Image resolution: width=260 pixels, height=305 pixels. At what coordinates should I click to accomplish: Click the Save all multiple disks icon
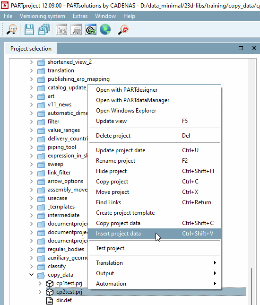44,30
